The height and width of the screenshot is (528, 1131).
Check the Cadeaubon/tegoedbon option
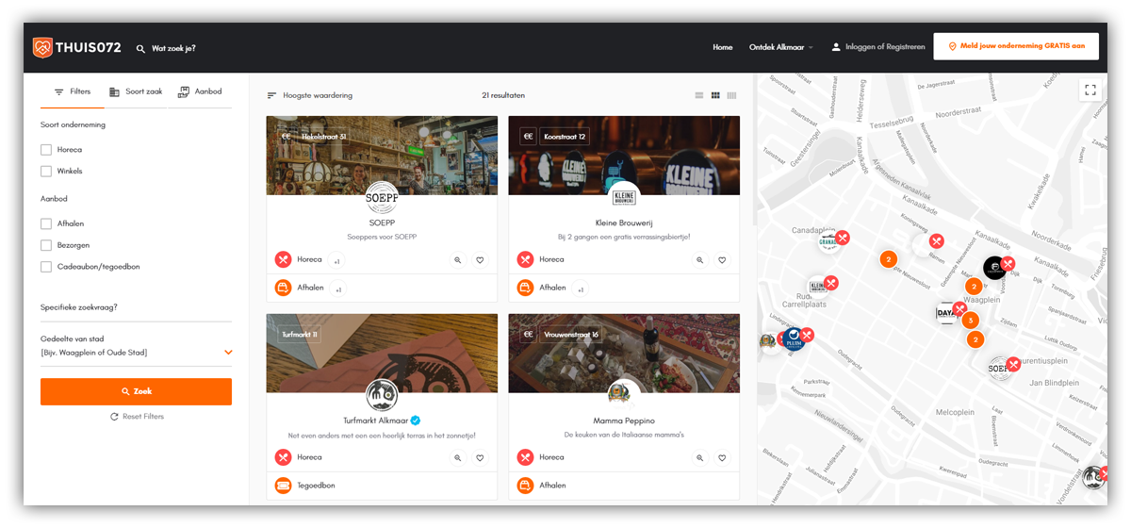coord(46,267)
